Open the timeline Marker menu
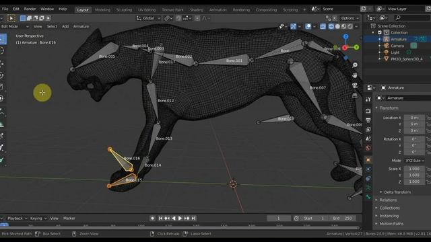Image resolution: width=431 pixels, height=242 pixels. (69, 218)
